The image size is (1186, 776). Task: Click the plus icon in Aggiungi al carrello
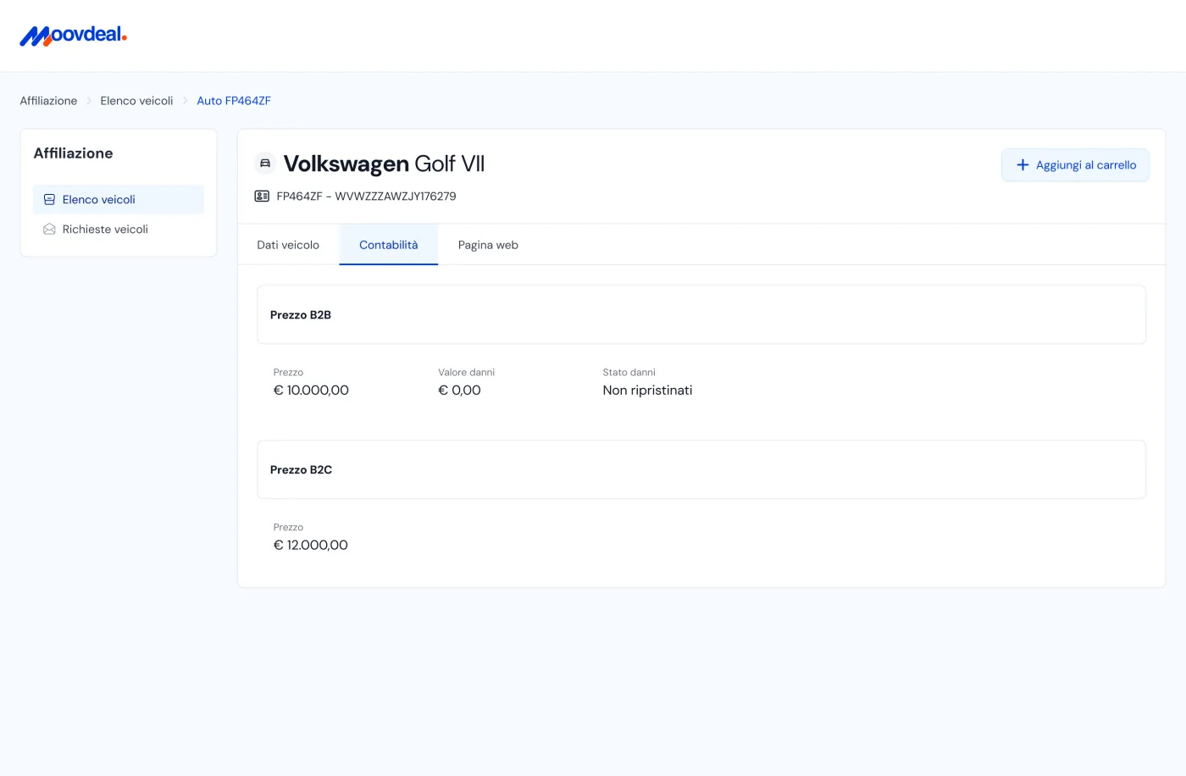click(1023, 165)
